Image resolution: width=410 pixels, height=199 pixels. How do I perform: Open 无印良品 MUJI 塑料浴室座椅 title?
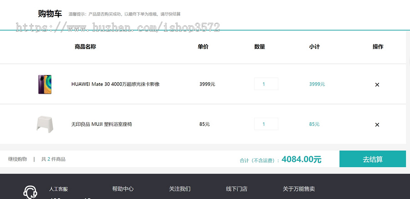click(102, 124)
